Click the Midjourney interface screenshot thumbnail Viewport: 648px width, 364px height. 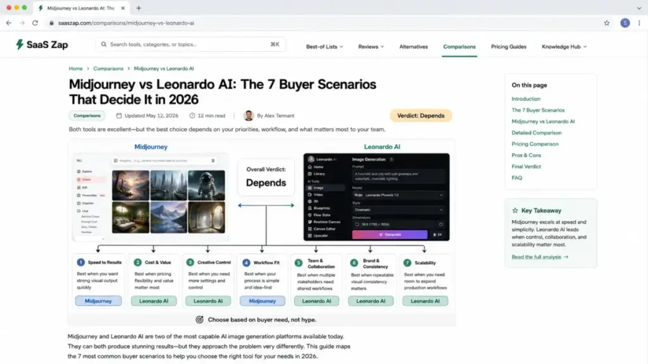click(151, 197)
